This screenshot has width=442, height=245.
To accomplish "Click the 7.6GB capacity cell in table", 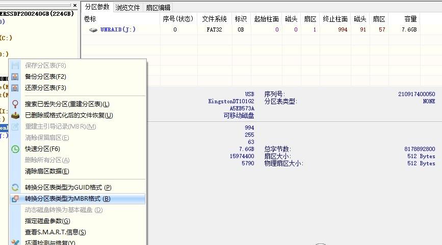I will coord(409,30).
